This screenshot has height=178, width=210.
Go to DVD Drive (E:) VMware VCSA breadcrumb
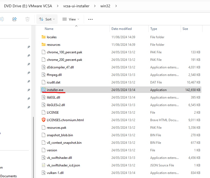tap(28, 6)
